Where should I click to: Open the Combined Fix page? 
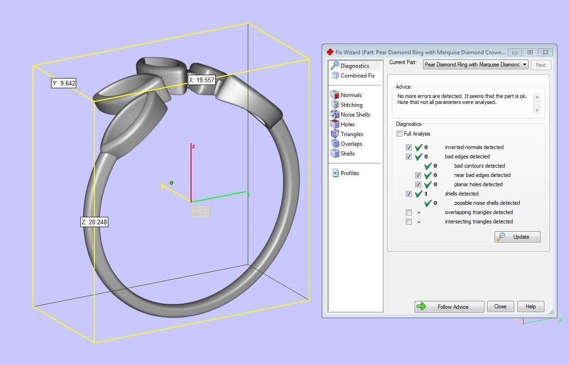(357, 75)
